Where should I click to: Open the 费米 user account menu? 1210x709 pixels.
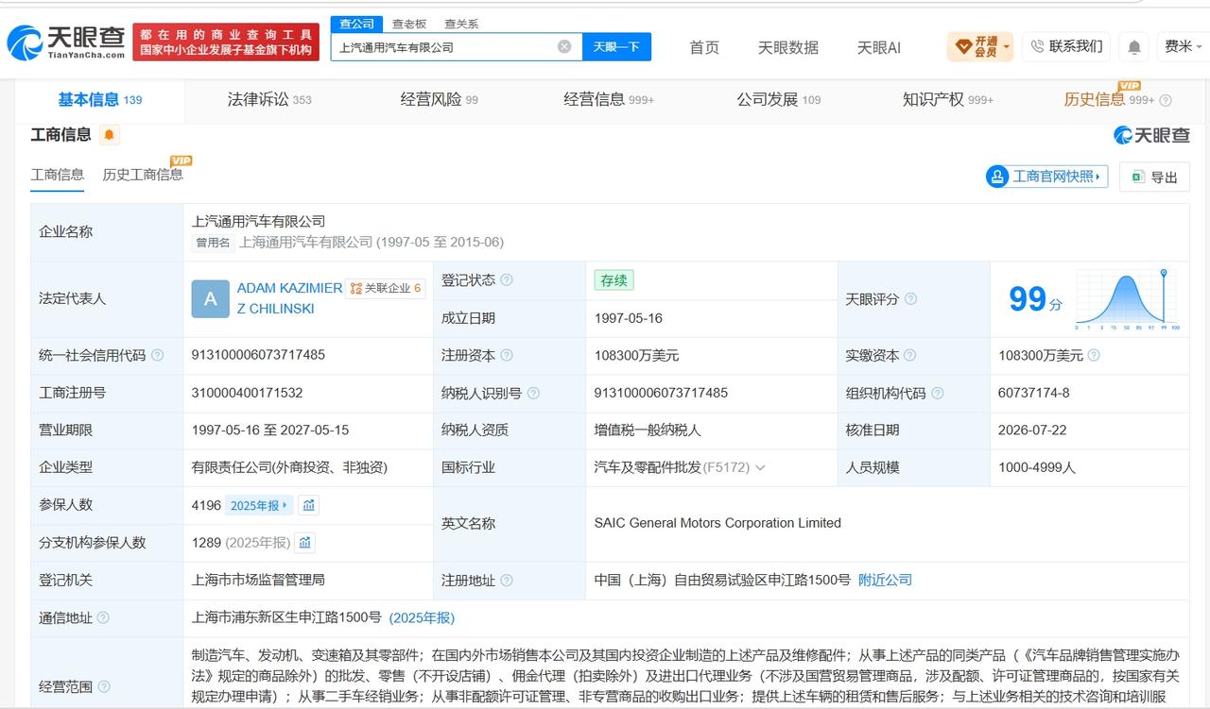pyautogui.click(x=1182, y=46)
